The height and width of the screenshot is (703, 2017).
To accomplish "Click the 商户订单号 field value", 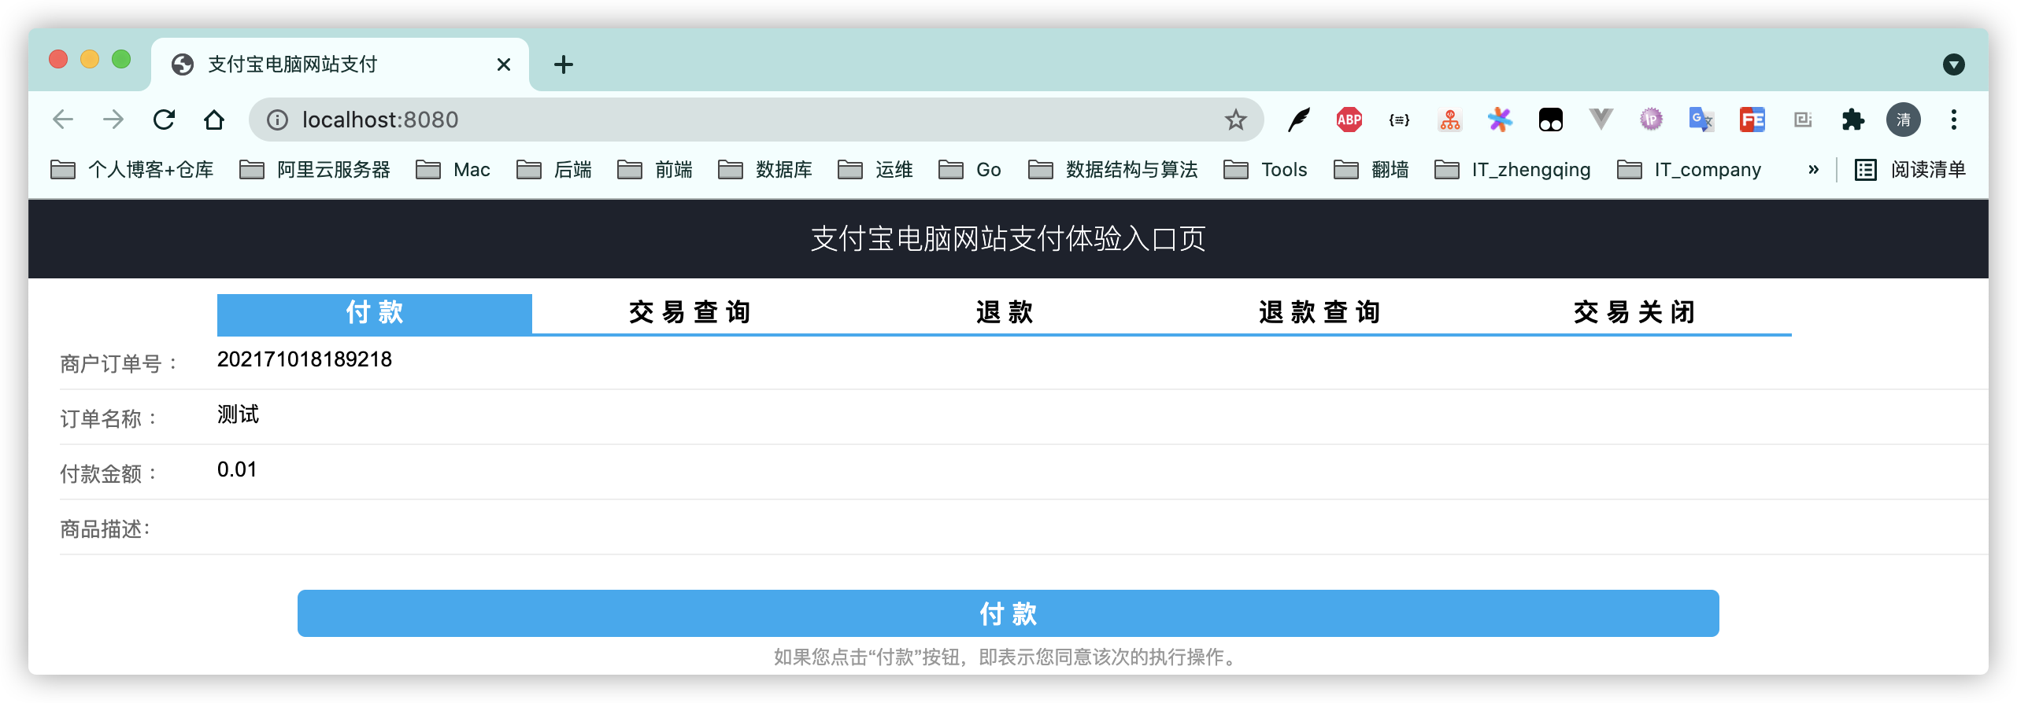I will point(305,359).
